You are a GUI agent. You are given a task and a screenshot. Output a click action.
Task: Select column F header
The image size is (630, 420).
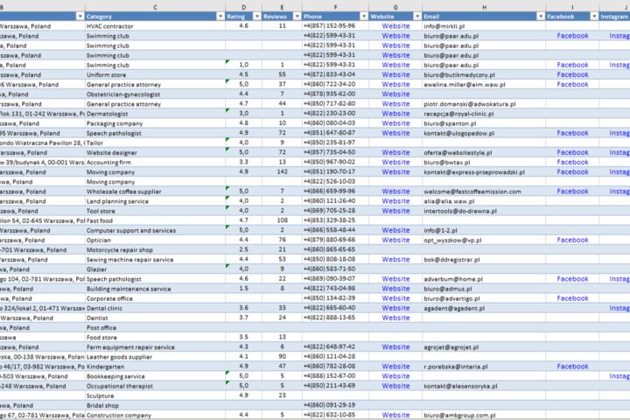click(335, 7)
